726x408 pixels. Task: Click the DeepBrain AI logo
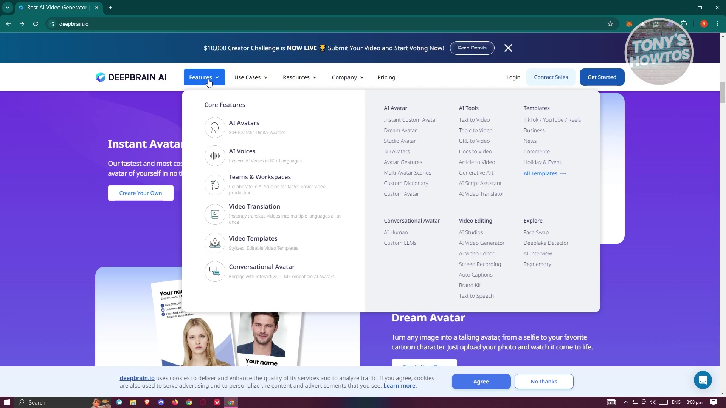(131, 77)
